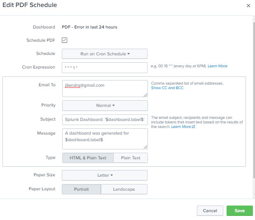Click the Cron Expression input field

[x=105, y=67]
